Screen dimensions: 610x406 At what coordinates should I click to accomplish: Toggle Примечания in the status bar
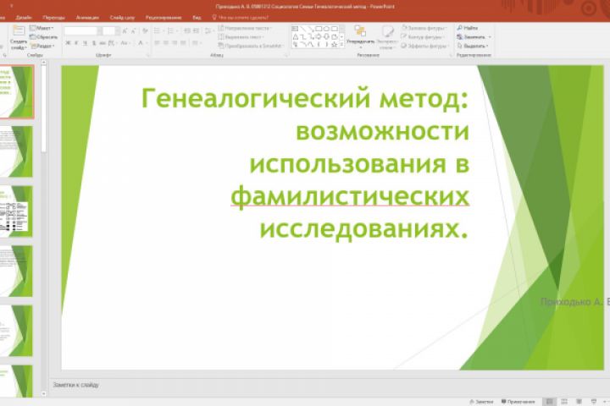(x=518, y=402)
